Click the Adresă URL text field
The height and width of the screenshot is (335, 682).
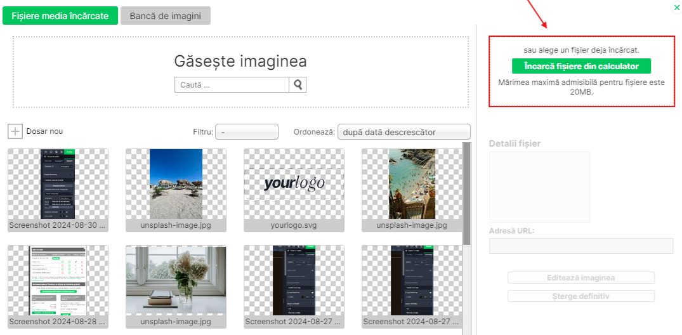click(x=581, y=246)
